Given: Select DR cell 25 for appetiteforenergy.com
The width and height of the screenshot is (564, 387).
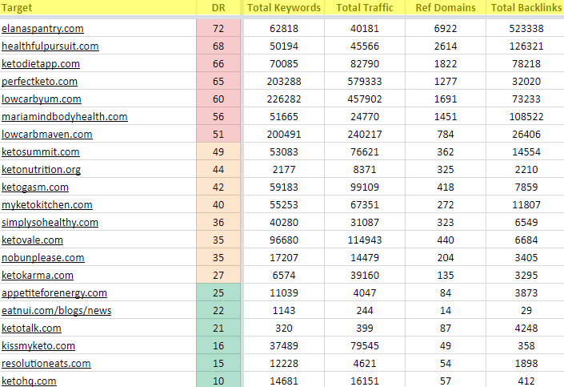Looking at the screenshot, I should point(218,293).
